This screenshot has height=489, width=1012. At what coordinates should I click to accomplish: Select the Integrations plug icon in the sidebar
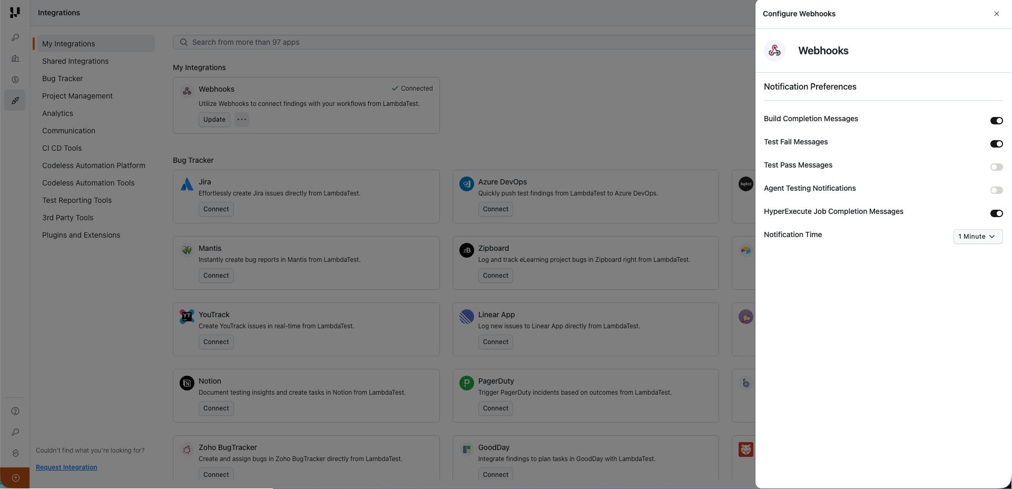pyautogui.click(x=15, y=100)
